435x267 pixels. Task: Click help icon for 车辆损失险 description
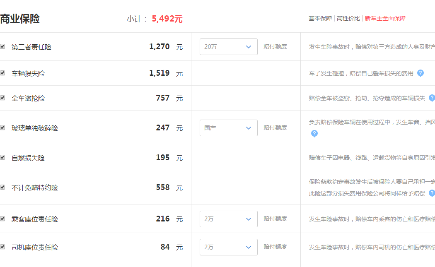pos(420,73)
